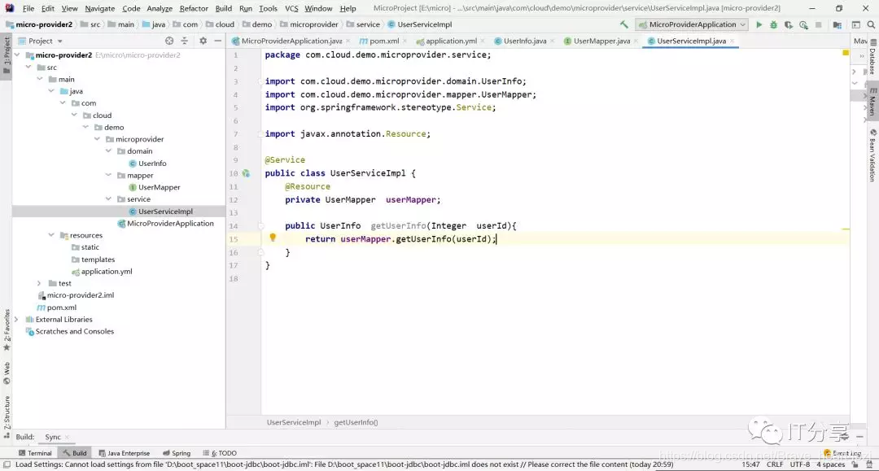This screenshot has width=879, height=471.
Task: Open MicroProviderApplication run configuration dropdown
Action: pyautogui.click(x=693, y=24)
